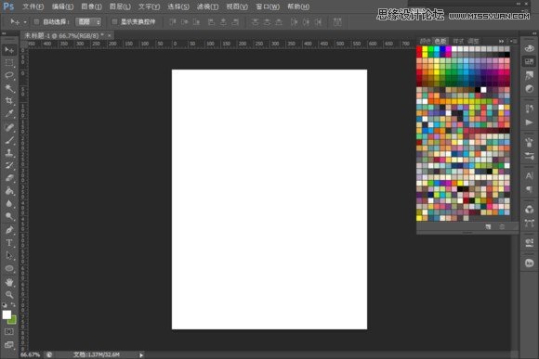Click the trash icon in the Swatches panel
The width and height of the screenshot is (539, 359).
502,227
